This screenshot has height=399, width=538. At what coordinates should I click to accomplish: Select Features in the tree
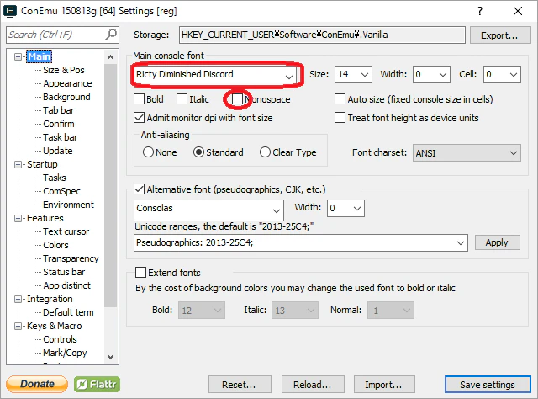pyautogui.click(x=45, y=218)
